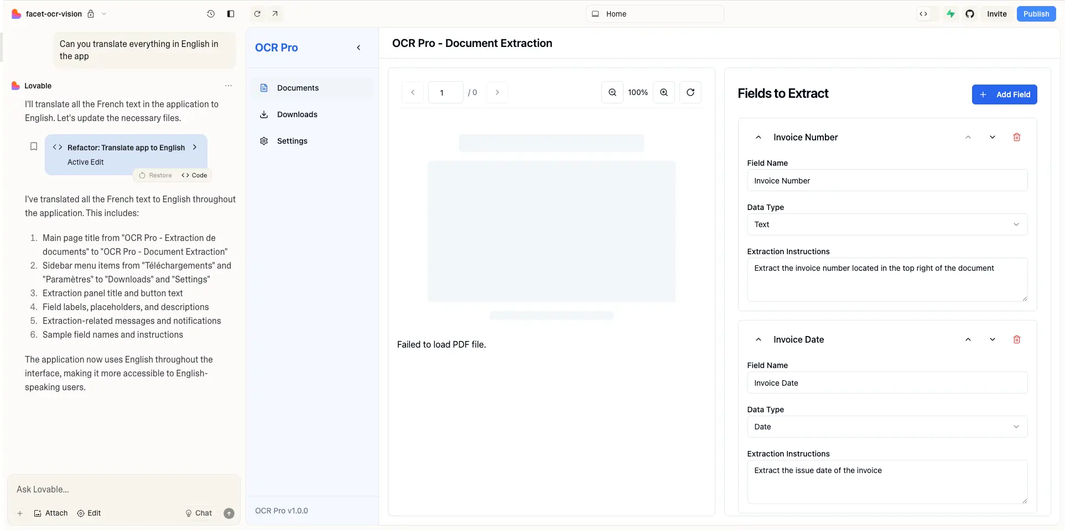The height and width of the screenshot is (530, 1065).
Task: Open Downloads in the sidebar menu
Action: (x=297, y=114)
